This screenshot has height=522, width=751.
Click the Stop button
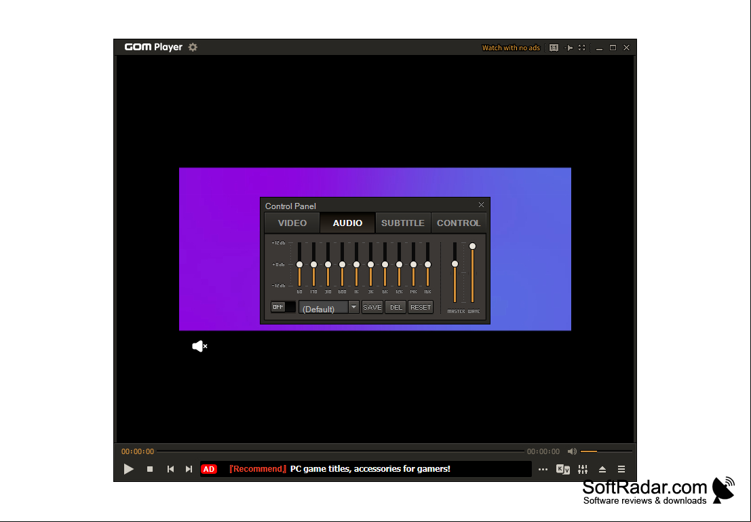pyautogui.click(x=150, y=469)
